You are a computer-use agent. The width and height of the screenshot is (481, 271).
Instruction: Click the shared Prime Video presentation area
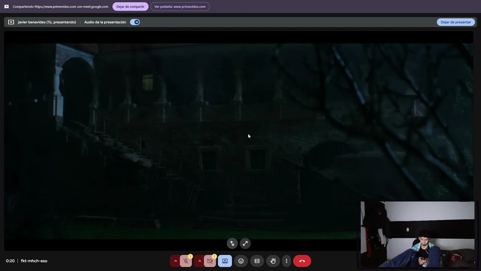(x=239, y=140)
